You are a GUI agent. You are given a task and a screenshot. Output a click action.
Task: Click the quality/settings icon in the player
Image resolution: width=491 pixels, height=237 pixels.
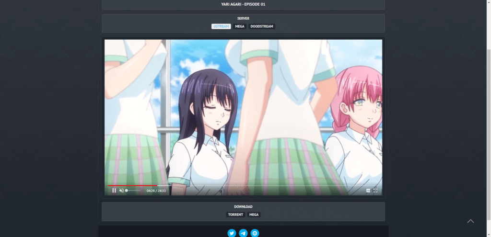pos(368,191)
